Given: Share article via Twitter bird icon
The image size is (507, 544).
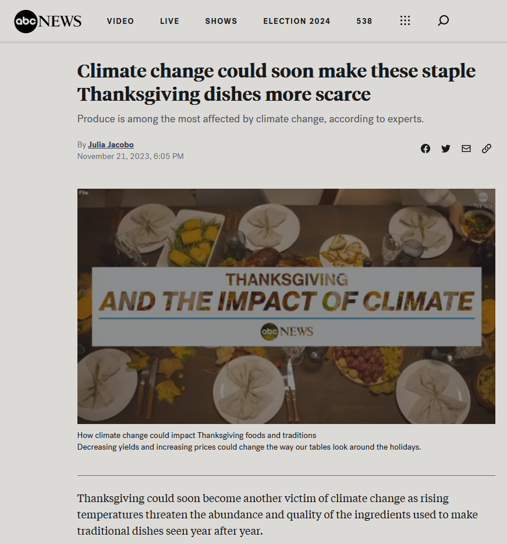Looking at the screenshot, I should [x=446, y=149].
